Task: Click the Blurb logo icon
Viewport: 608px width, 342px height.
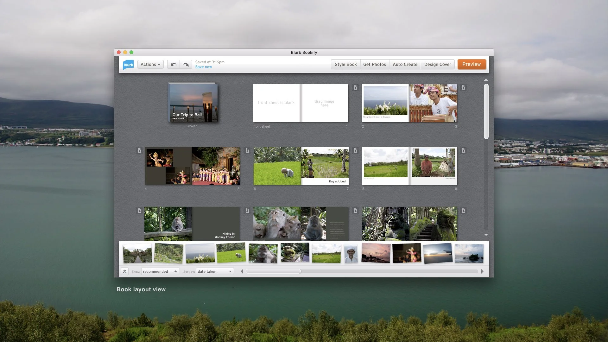Action: (x=128, y=64)
